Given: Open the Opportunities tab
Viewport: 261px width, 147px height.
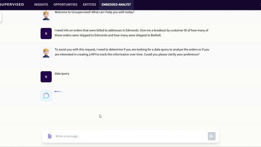Looking at the screenshot, I should pos(65,4).
